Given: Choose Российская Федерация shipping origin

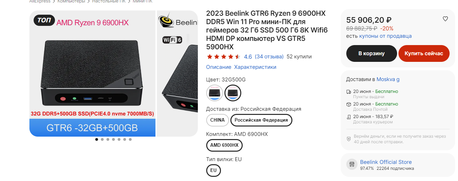Looking at the screenshot, I should [261, 120].
